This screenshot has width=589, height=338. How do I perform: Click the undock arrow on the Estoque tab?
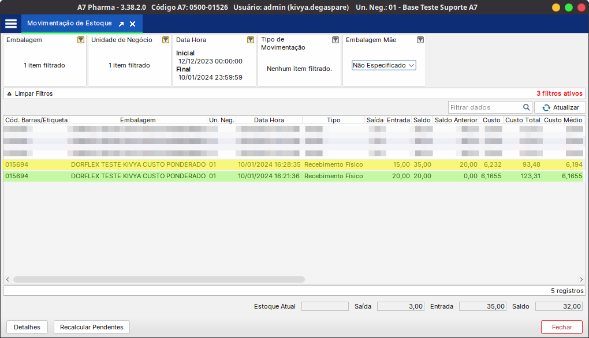121,24
